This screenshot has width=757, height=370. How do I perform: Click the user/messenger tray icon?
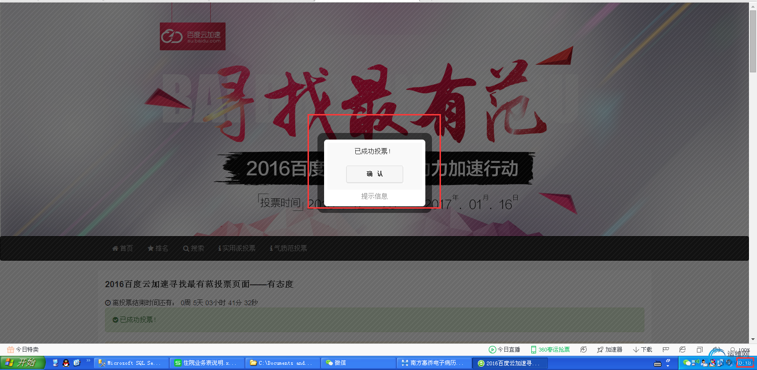point(704,363)
